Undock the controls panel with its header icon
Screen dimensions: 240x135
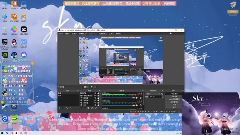tap(183, 91)
